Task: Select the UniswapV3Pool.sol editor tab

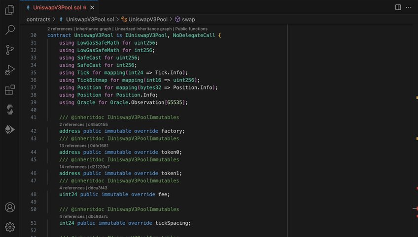Action: tap(59, 8)
